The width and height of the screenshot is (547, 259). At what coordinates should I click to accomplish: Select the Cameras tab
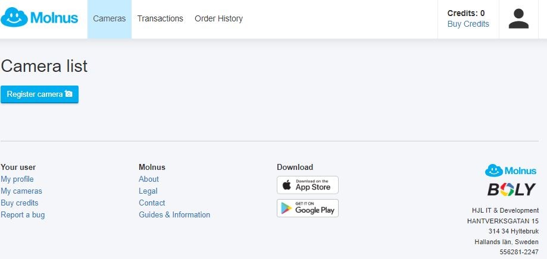[x=110, y=19]
